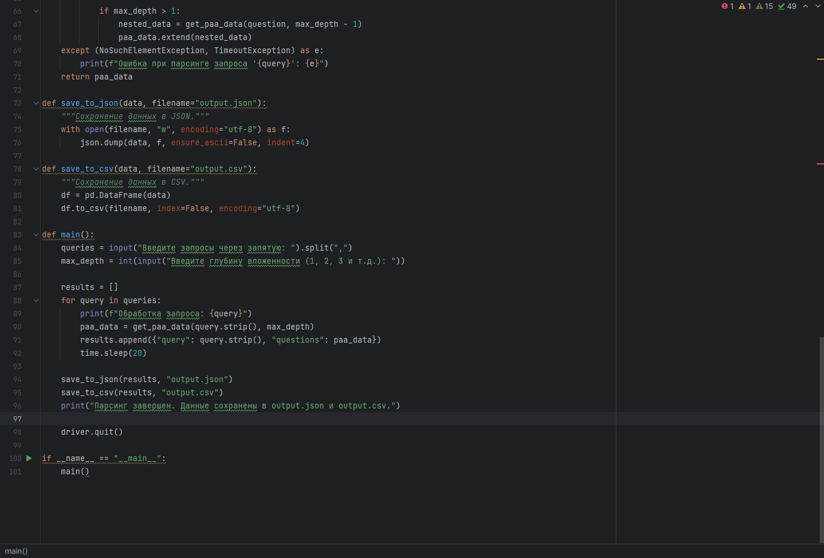This screenshot has height=558, width=824.
Task: Click 'paa_data.extend(nested_data)' line
Action: coord(185,37)
